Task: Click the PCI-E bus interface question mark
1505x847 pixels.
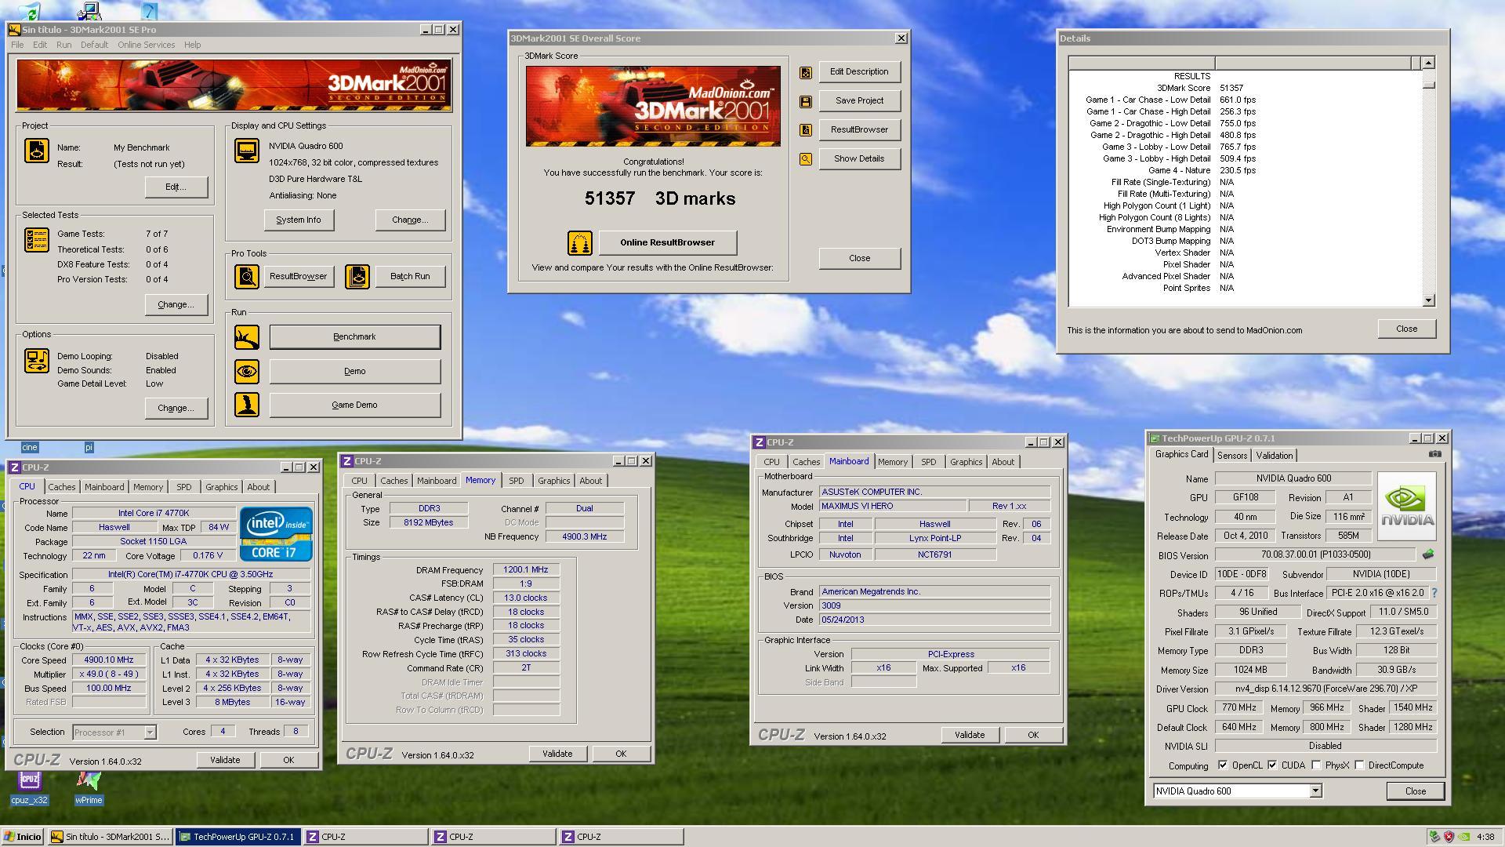Action: tap(1434, 593)
